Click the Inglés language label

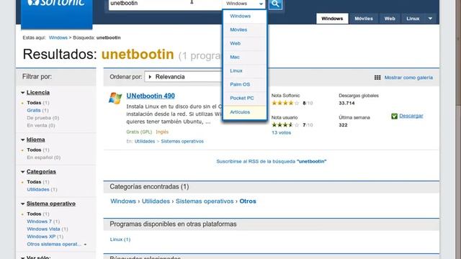[x=162, y=132]
